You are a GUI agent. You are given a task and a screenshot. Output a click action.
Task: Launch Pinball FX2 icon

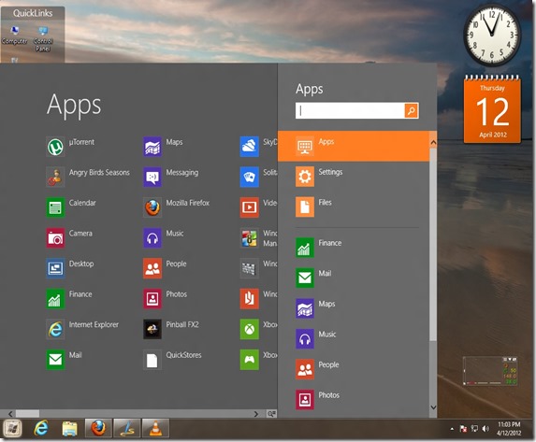[152, 329]
